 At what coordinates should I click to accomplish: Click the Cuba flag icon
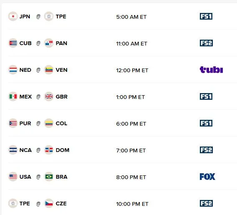(x=13, y=43)
